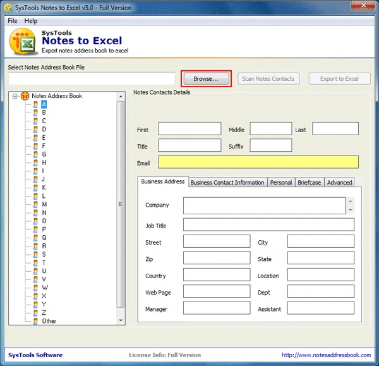Select letter K in the tree
Image resolution: width=379 pixels, height=366 pixels.
pyautogui.click(x=44, y=188)
